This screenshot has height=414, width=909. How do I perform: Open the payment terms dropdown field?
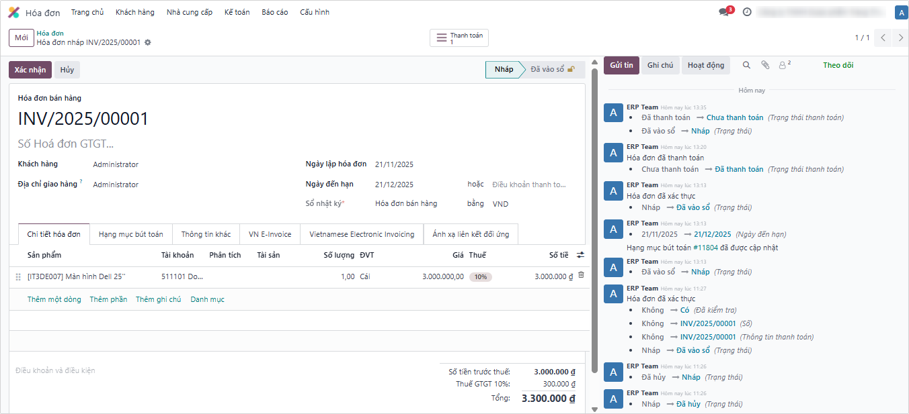[x=529, y=185]
